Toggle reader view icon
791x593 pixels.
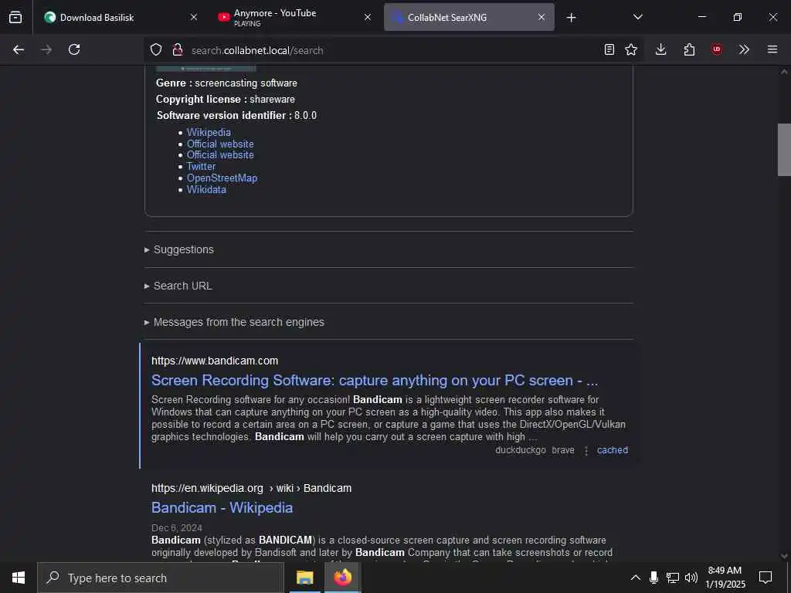click(609, 49)
